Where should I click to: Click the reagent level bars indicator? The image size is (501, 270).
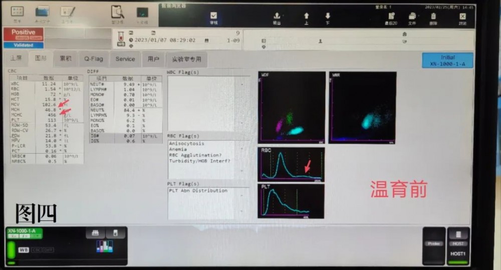[105, 246]
